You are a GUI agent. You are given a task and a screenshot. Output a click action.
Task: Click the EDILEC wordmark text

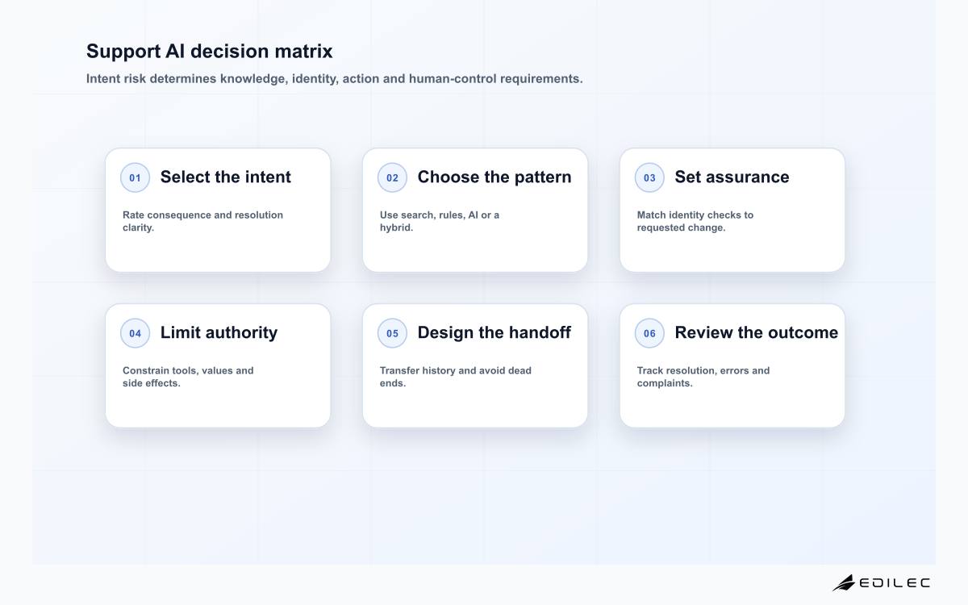coord(895,582)
